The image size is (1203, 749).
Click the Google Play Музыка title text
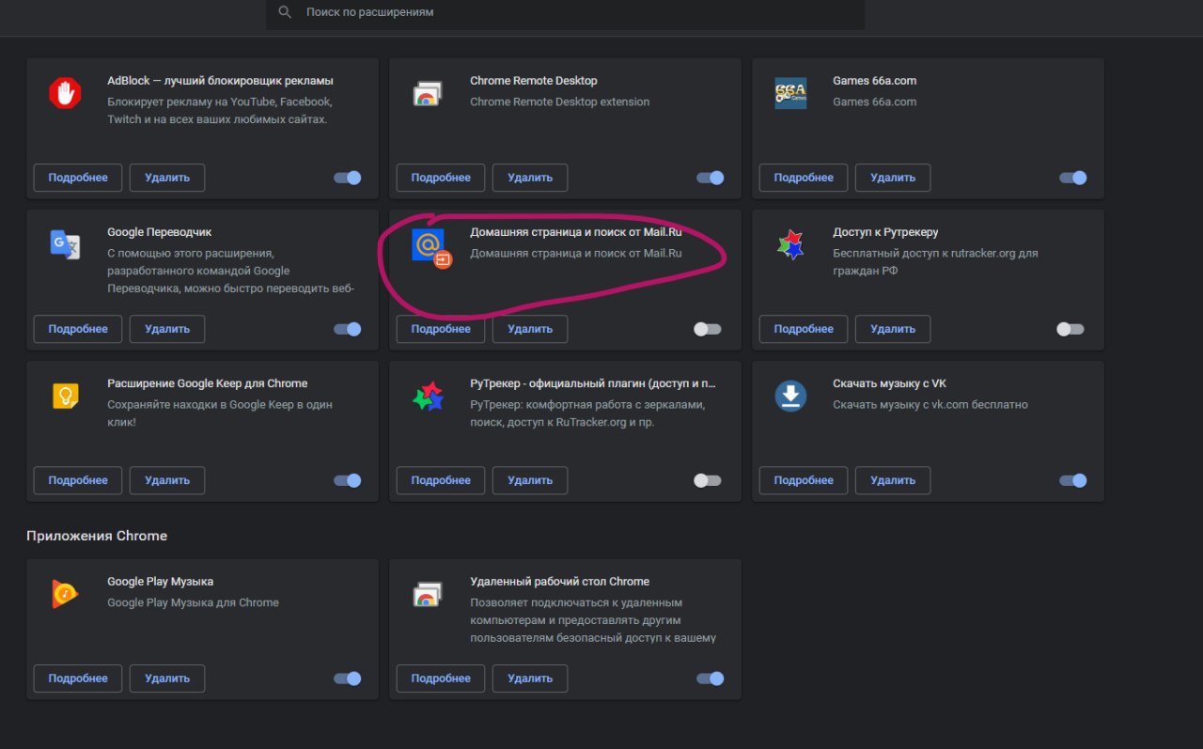coord(161,582)
